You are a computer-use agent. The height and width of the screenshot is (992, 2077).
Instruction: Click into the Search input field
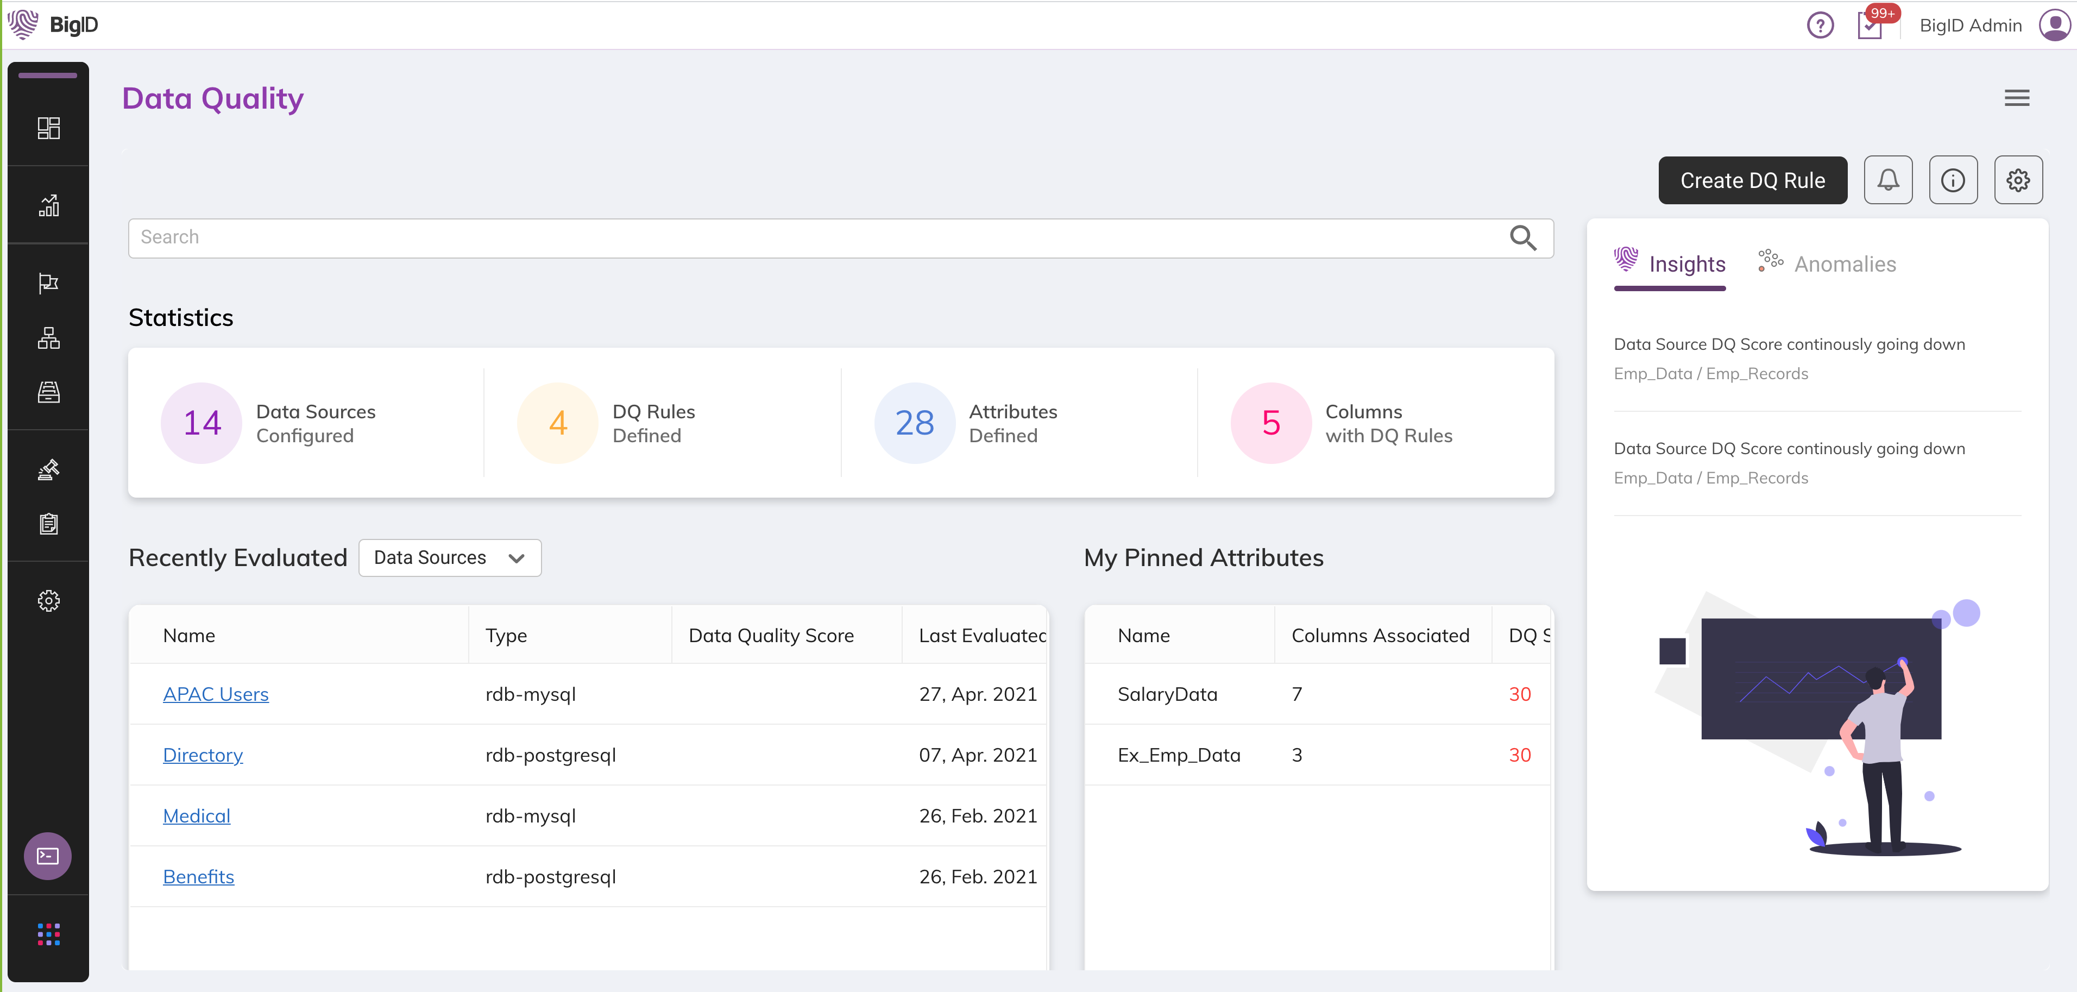(814, 238)
